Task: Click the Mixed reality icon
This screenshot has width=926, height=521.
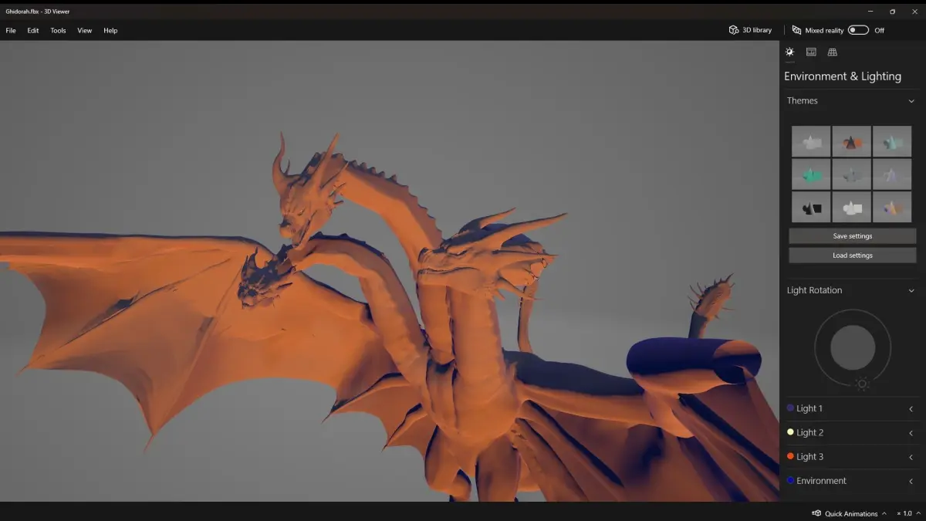Action: (x=796, y=30)
